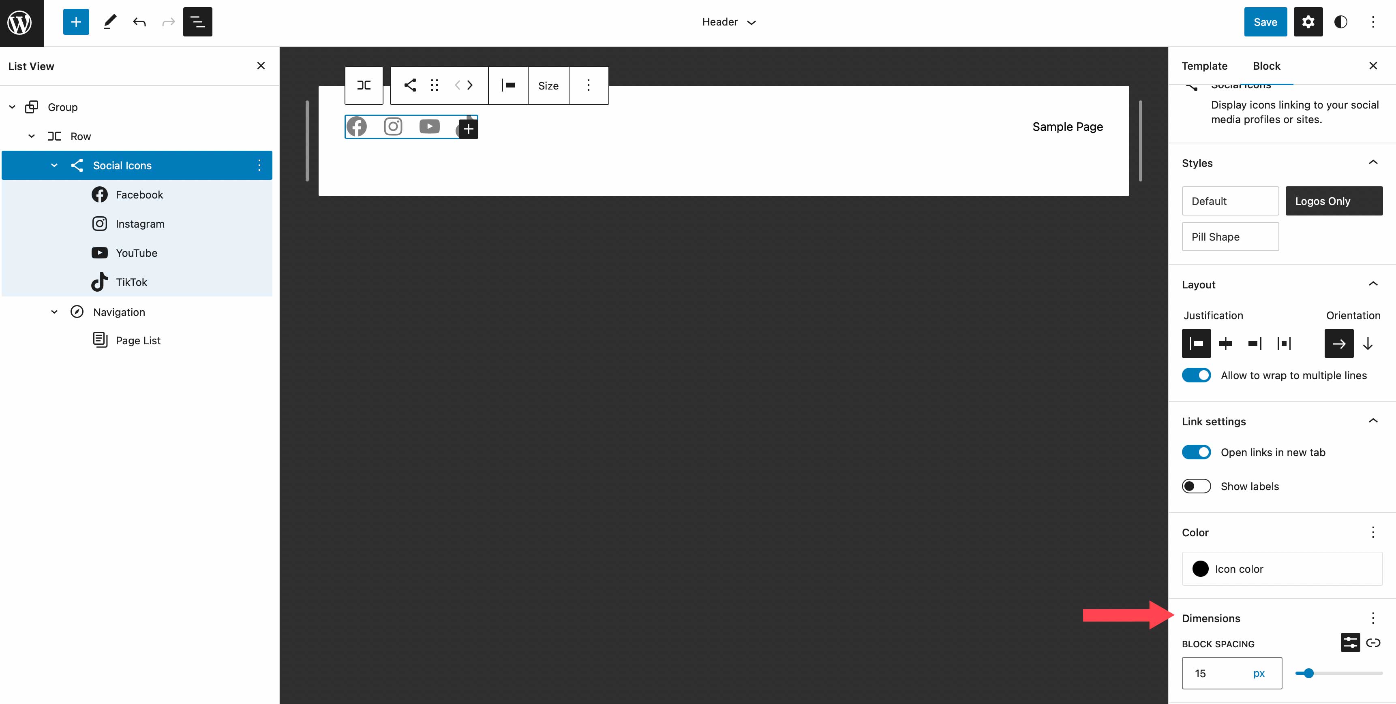Drag the block spacing slider

[1308, 672]
